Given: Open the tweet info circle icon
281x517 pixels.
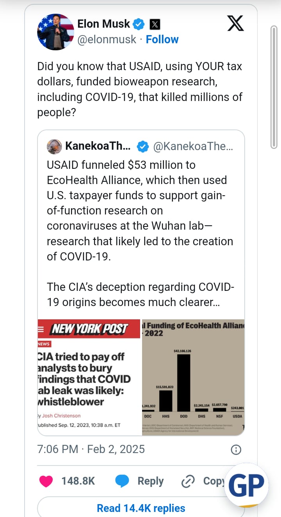Looking at the screenshot, I should 236,450.
